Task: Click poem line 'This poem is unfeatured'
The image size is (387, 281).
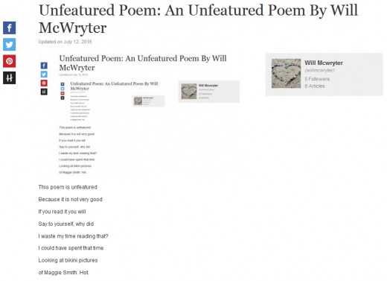Action: coord(68,187)
